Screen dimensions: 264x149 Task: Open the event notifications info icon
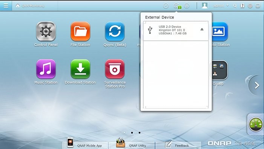click(187, 6)
